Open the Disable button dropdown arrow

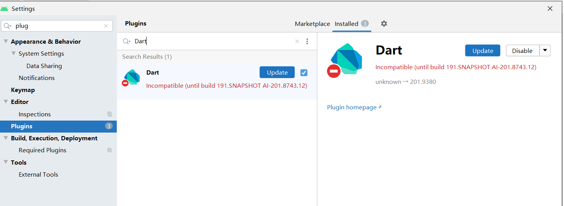pos(545,50)
